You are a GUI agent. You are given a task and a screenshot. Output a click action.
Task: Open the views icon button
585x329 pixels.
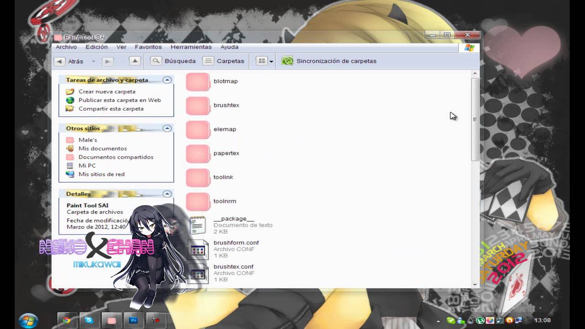261,61
